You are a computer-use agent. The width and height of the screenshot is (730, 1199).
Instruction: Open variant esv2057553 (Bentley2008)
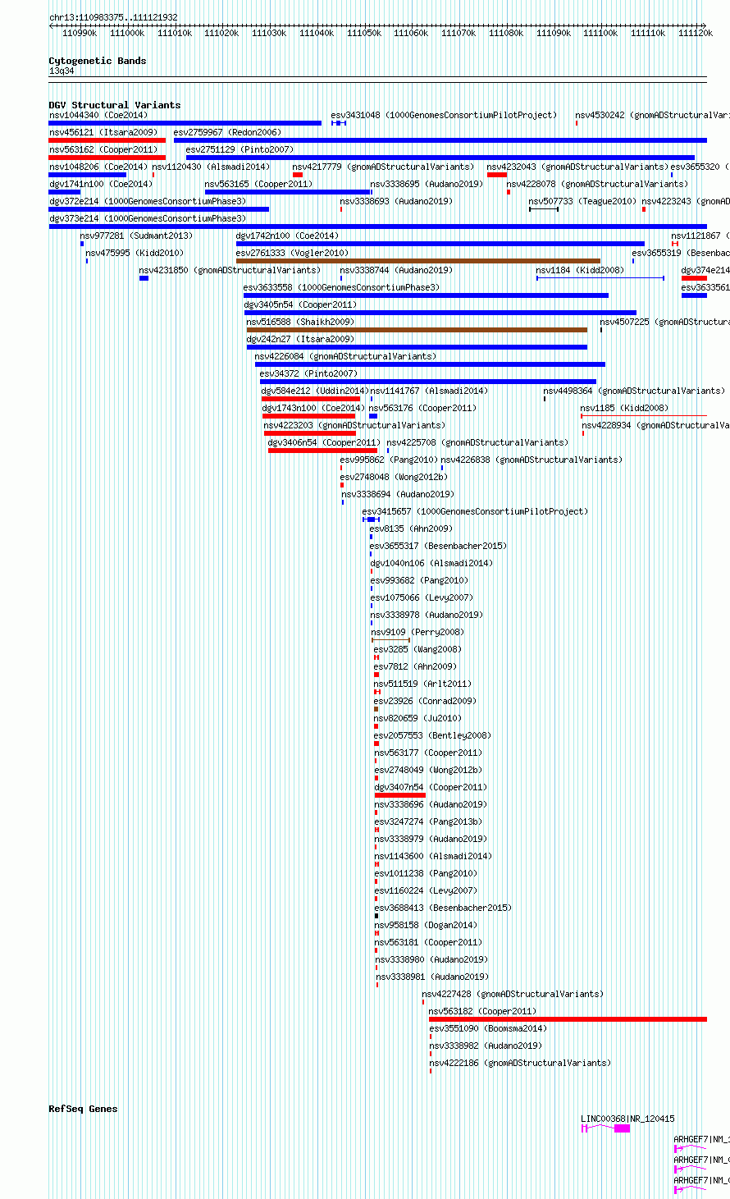[433, 735]
